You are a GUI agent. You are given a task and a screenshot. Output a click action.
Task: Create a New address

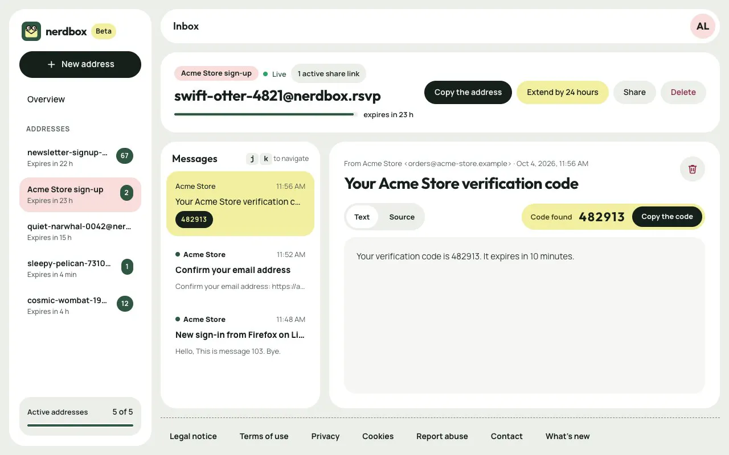pos(80,64)
